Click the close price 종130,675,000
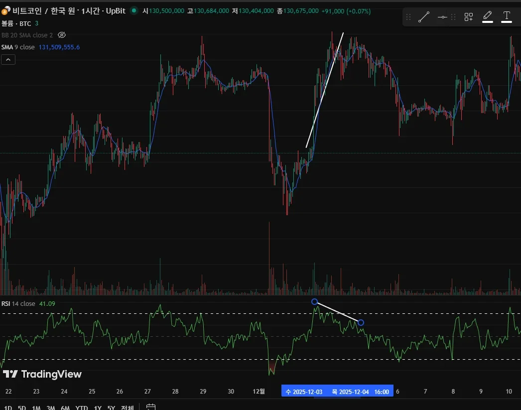 tap(298, 11)
